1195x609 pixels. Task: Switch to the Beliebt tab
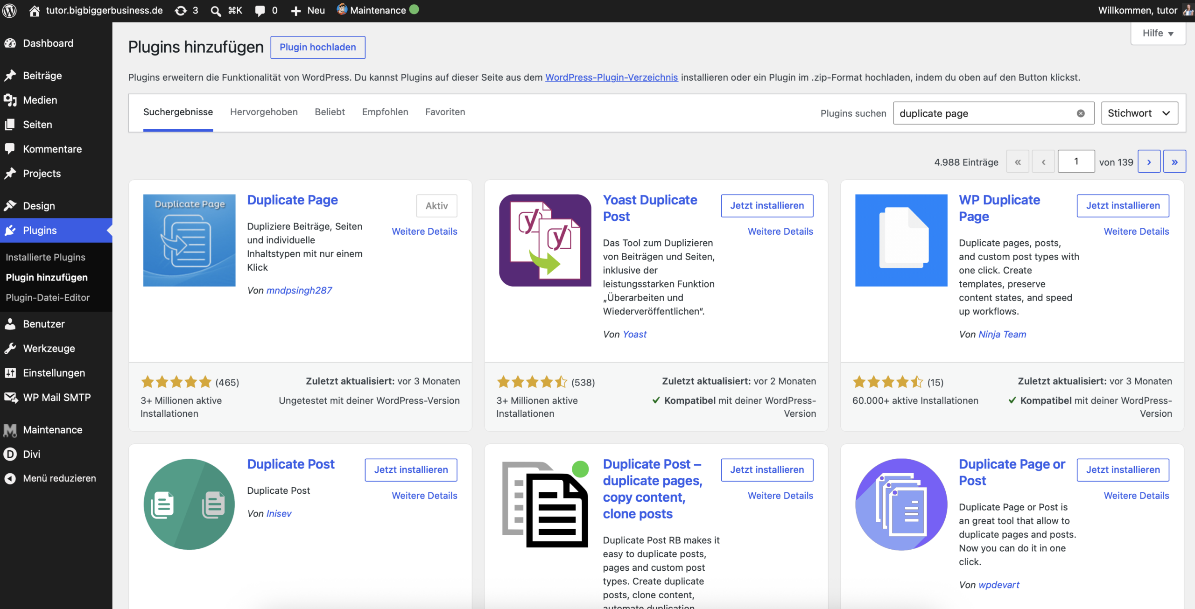point(330,112)
